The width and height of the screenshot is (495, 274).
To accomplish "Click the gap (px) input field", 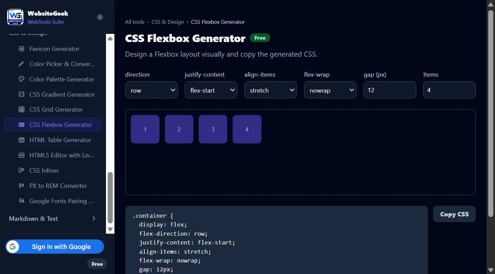I will pos(390,90).
